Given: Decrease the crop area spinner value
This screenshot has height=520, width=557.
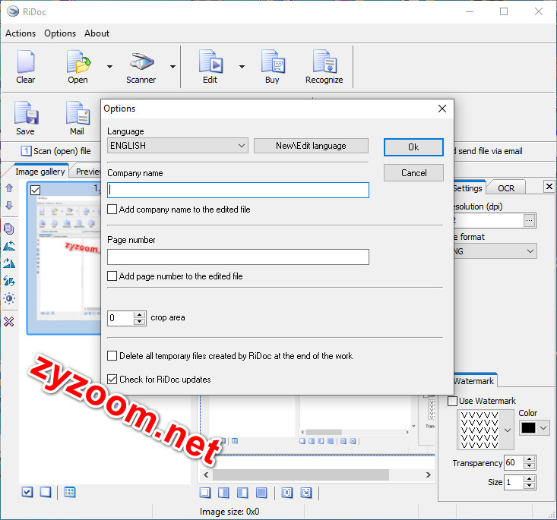Looking at the screenshot, I should (x=140, y=322).
